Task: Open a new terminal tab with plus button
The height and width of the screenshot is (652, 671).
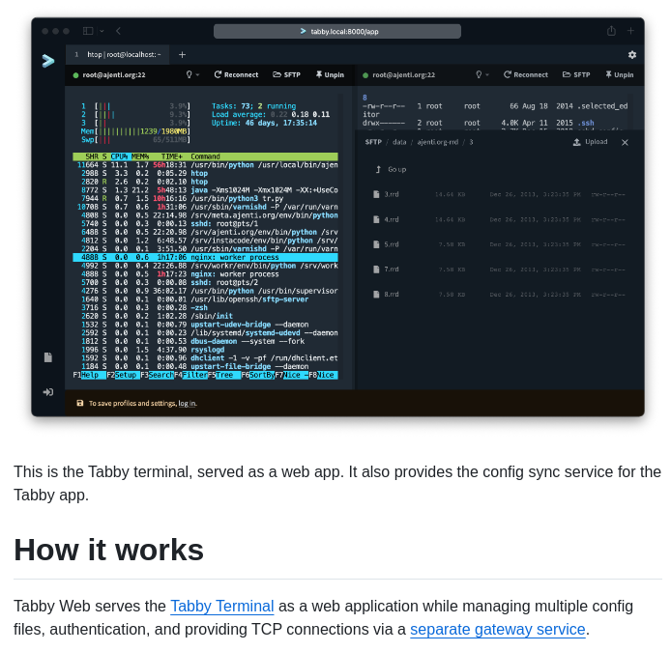Action: click(x=183, y=55)
